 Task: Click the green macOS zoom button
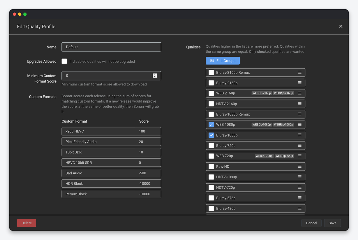click(x=25, y=14)
